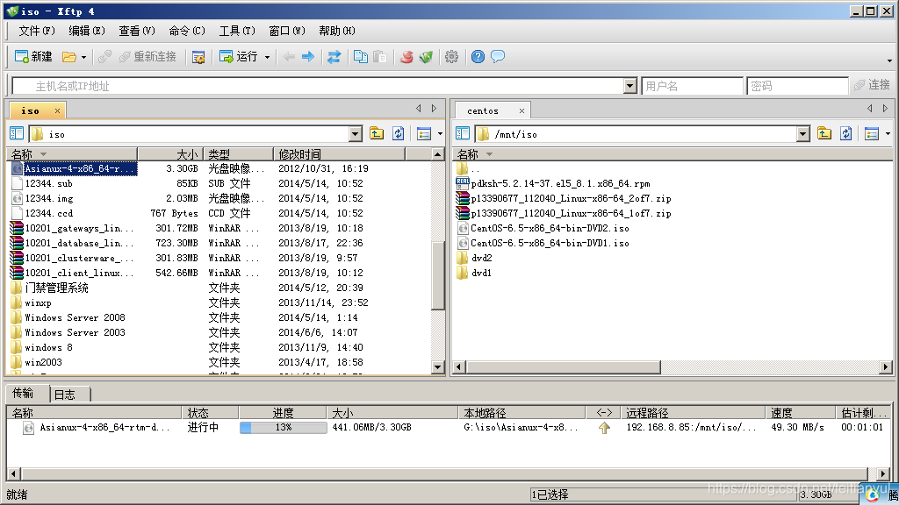The width and height of the screenshot is (899, 505).
Task: Click the New session (新建) button
Action: 33,57
